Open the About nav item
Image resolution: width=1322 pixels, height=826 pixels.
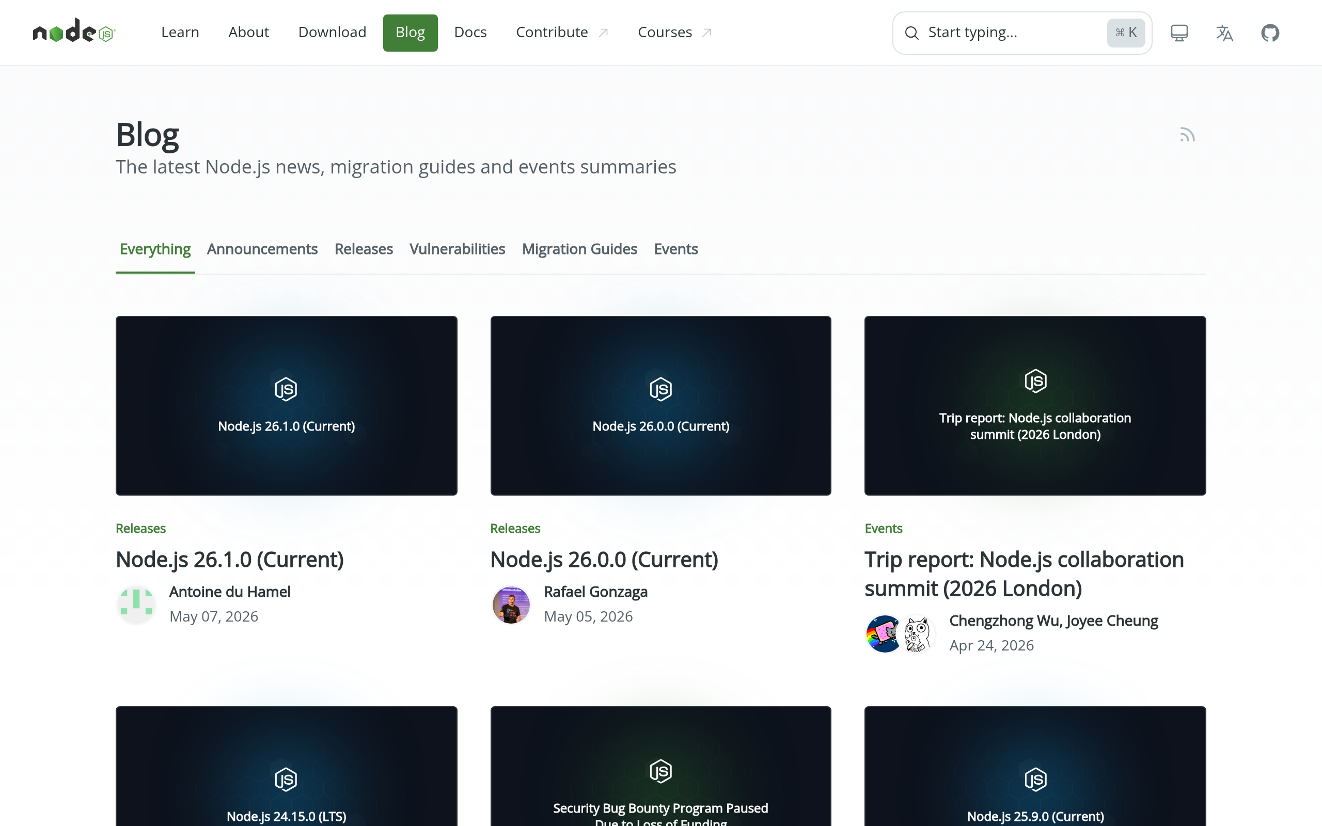tap(248, 32)
